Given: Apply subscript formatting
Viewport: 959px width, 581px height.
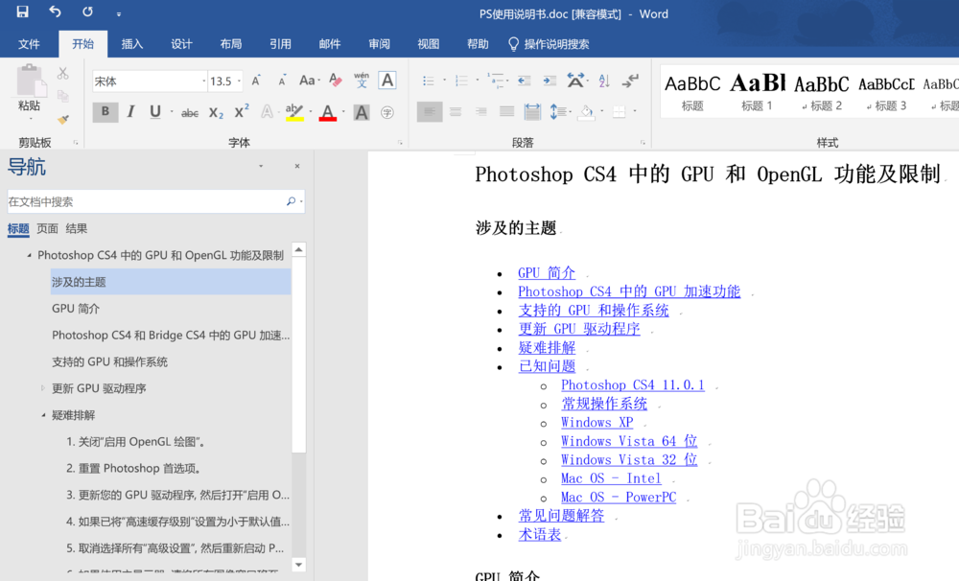Looking at the screenshot, I should click(216, 112).
